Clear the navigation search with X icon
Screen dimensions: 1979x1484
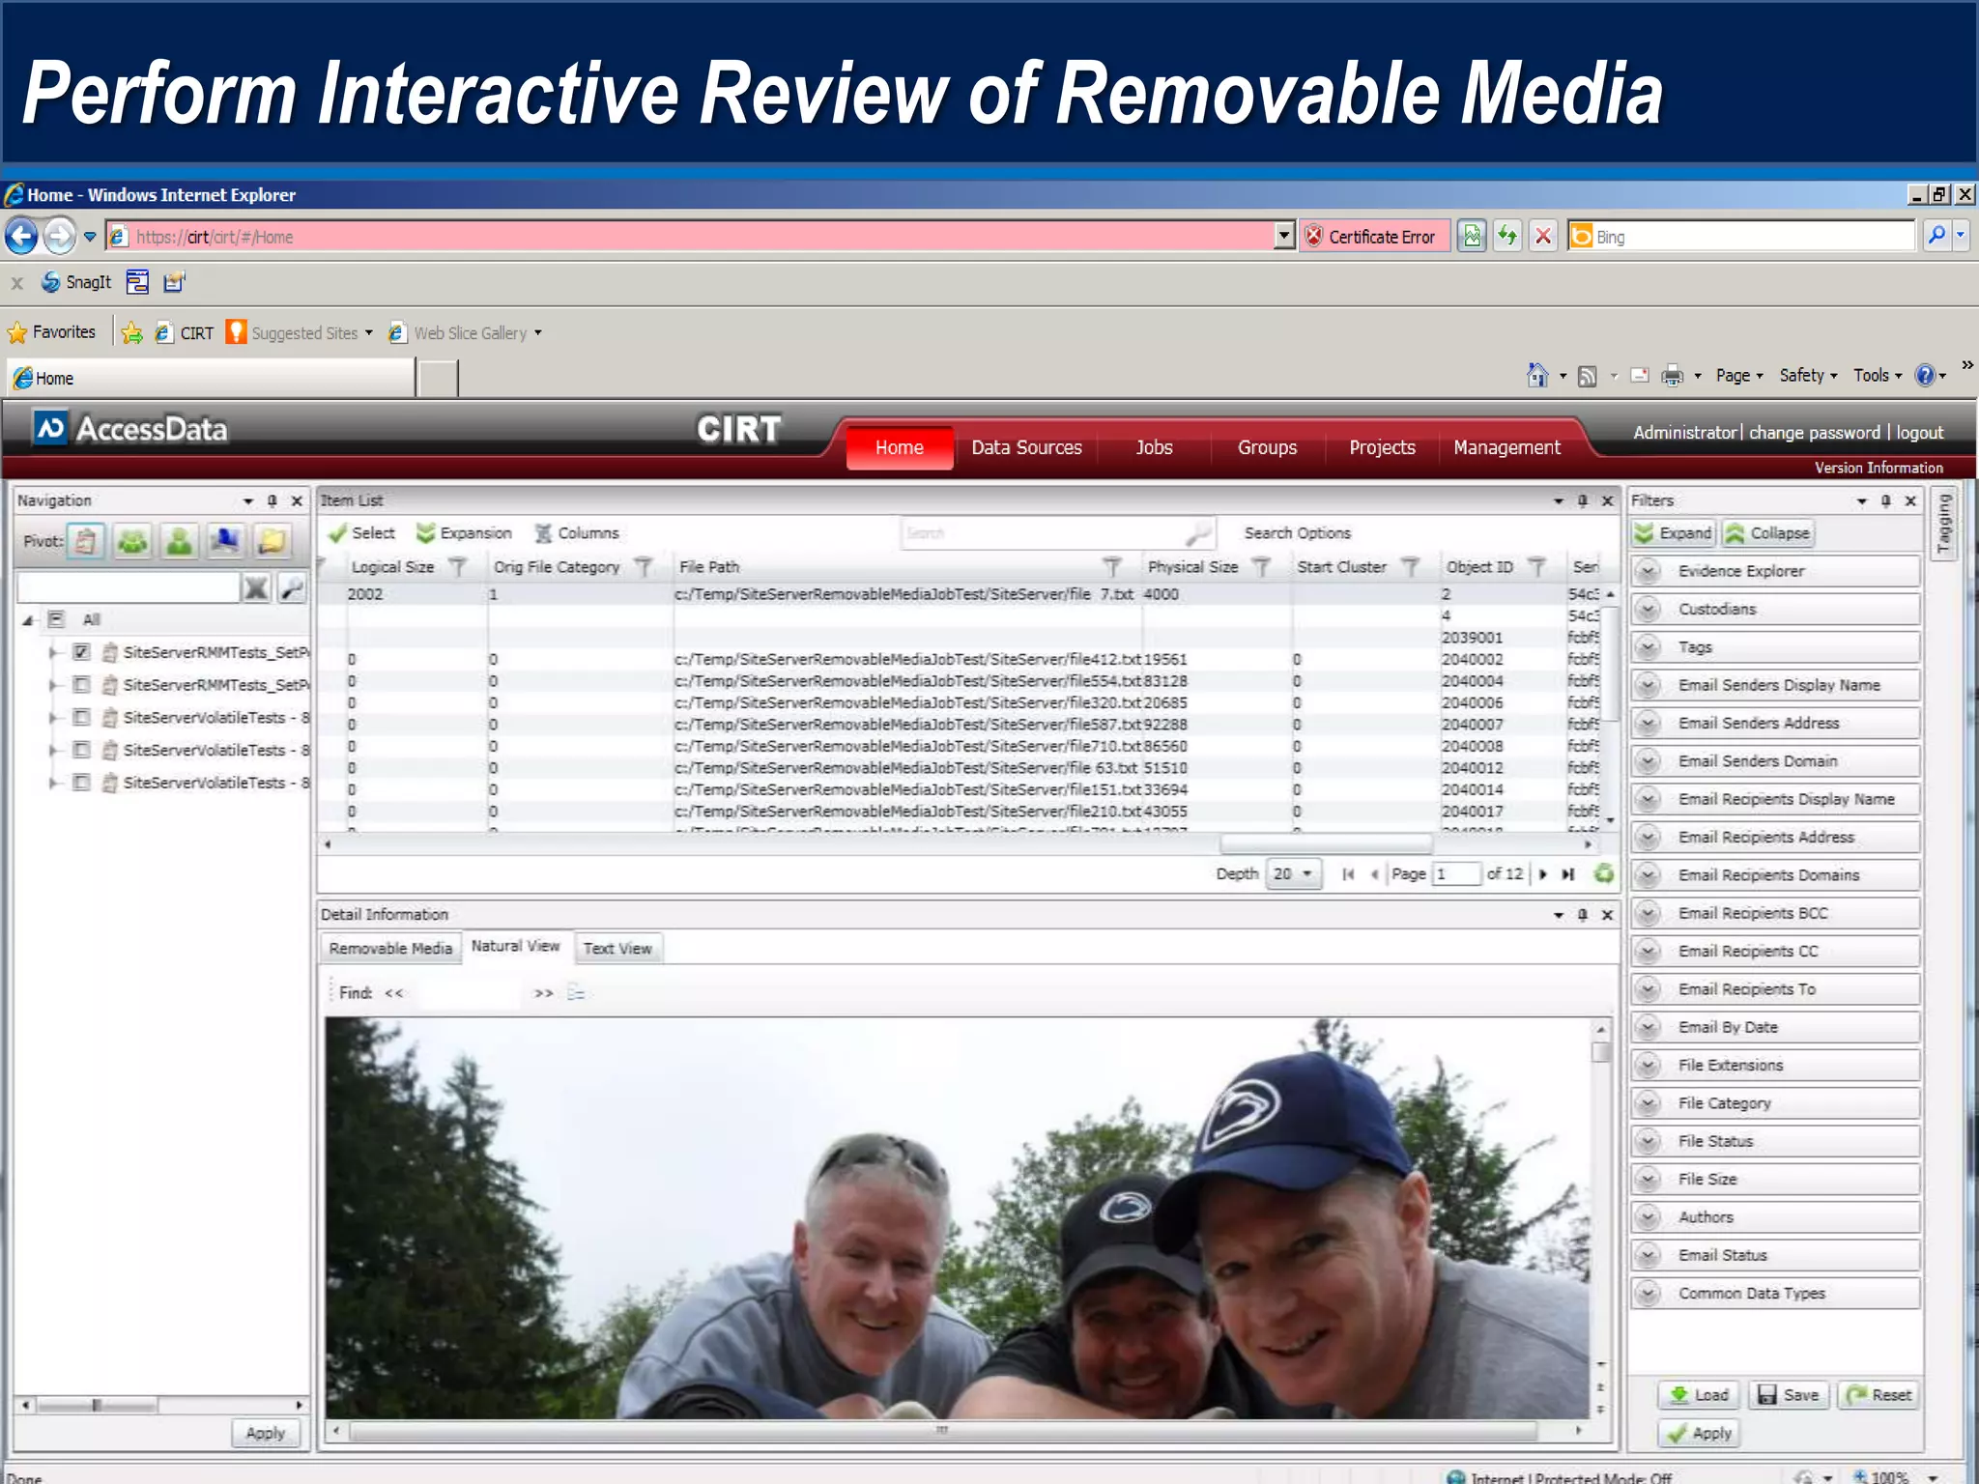tap(256, 587)
